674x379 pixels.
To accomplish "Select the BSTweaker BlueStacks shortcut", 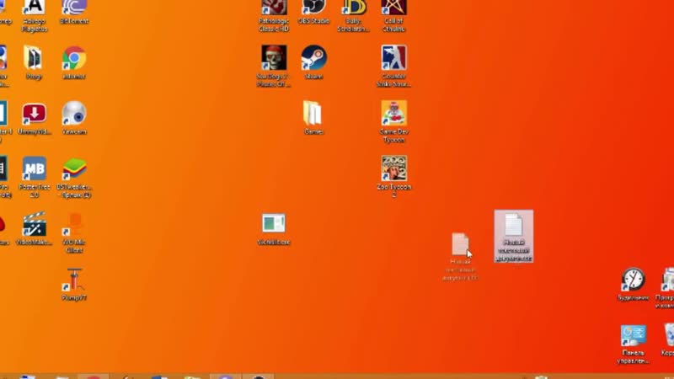I will (x=74, y=177).
